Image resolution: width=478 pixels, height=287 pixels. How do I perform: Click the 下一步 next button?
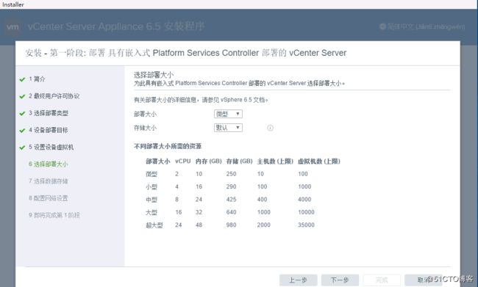(340, 280)
